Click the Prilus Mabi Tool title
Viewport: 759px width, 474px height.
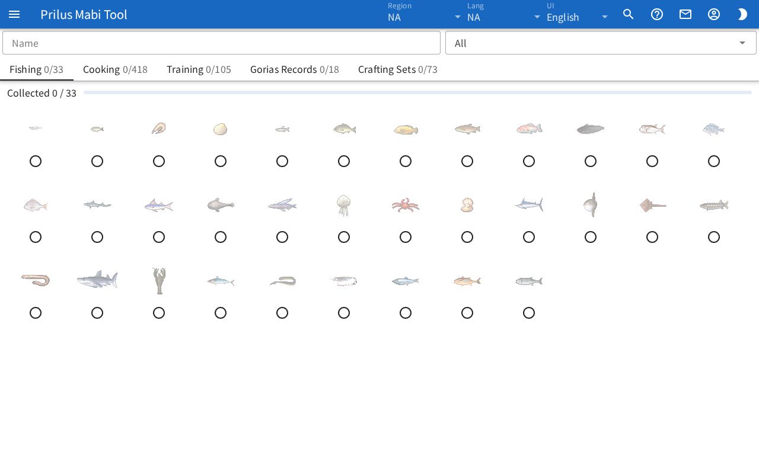point(84,14)
